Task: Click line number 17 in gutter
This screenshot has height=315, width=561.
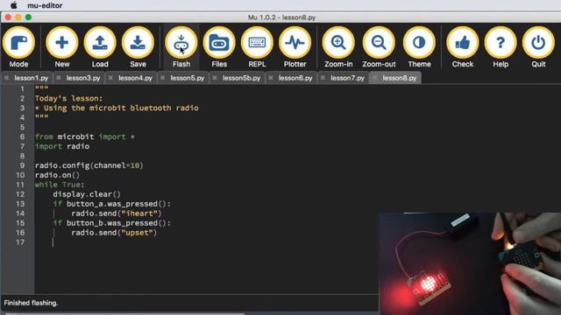Action: [20, 242]
